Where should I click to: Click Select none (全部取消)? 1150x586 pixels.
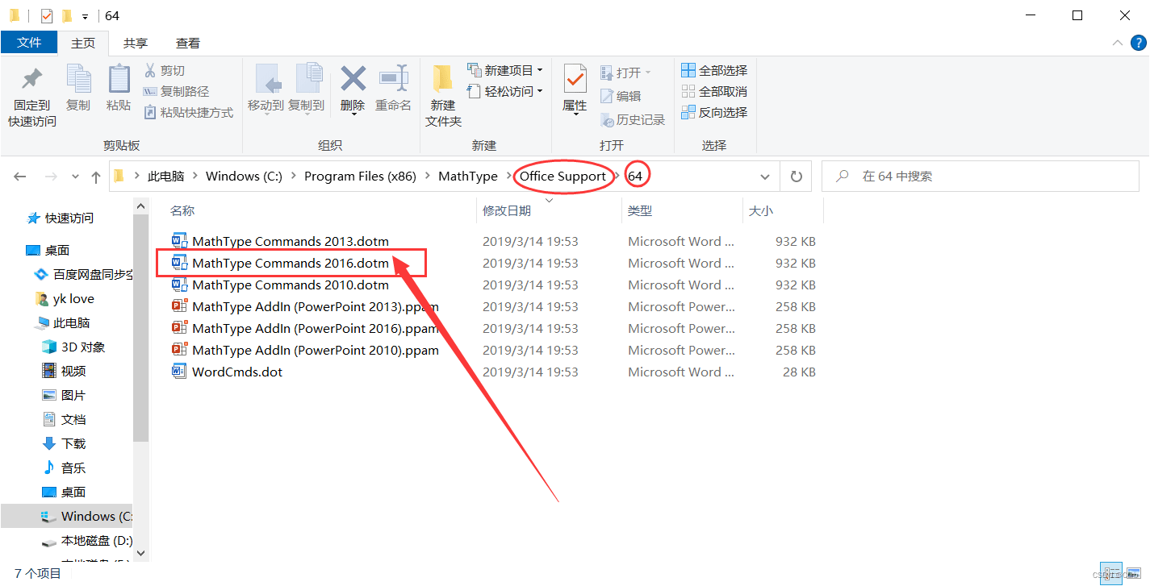(714, 91)
